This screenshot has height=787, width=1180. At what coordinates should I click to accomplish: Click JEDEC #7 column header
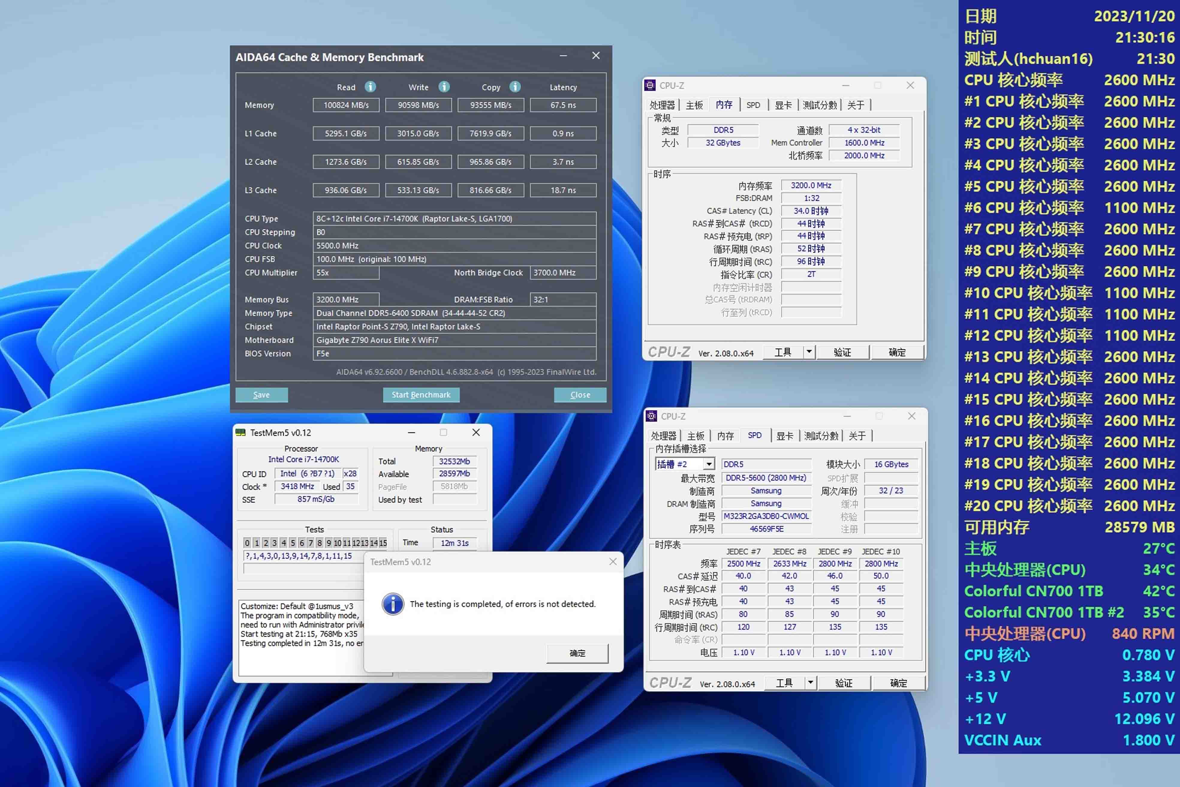click(743, 552)
